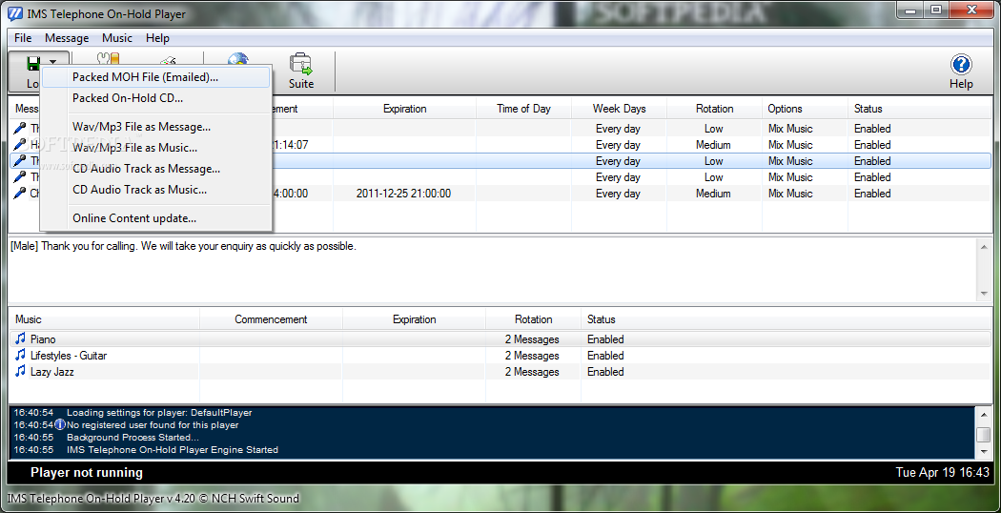The width and height of the screenshot is (1001, 513).
Task: Select Wav/Mp3 File as Message...
Action: [155, 127]
